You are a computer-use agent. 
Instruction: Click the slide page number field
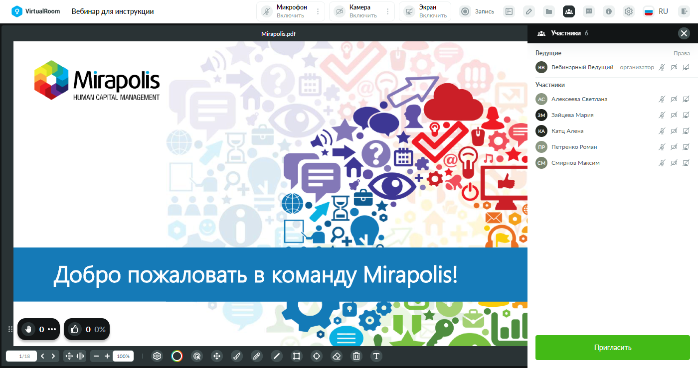[21, 356]
